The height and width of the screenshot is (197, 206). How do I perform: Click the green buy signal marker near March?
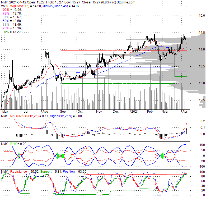162,156
